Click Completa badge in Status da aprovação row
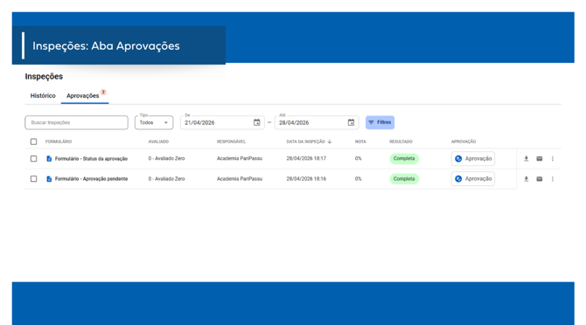This screenshot has width=586, height=325. point(404,159)
